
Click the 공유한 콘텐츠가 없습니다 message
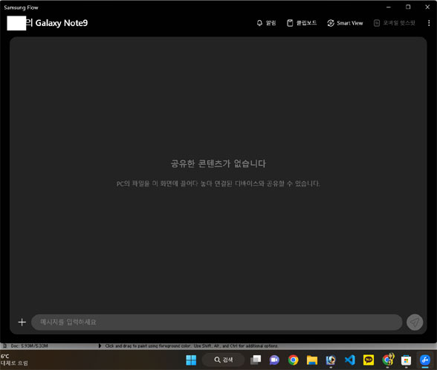[218, 163]
